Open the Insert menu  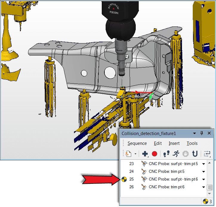tap(174, 143)
